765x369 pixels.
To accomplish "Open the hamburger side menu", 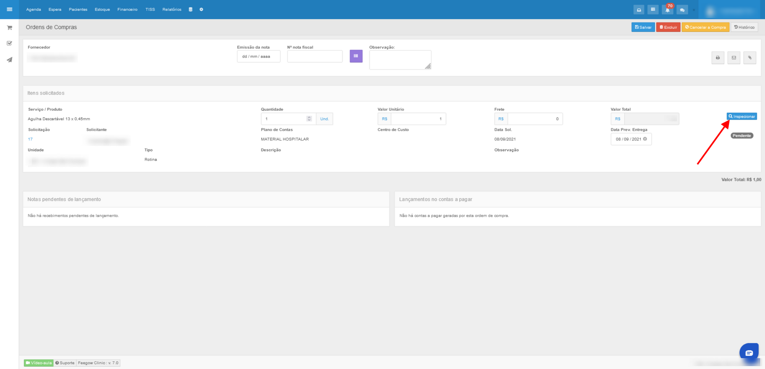I will point(10,9).
